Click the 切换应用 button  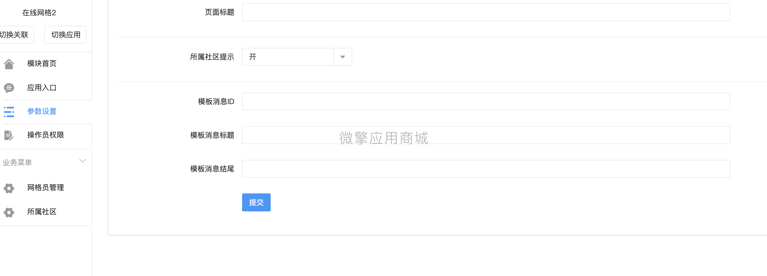click(66, 35)
